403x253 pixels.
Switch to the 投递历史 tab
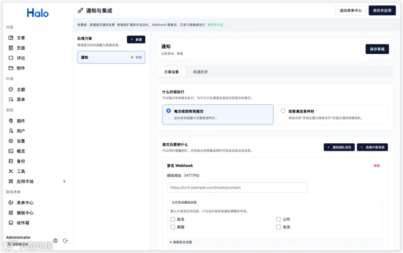201,72
